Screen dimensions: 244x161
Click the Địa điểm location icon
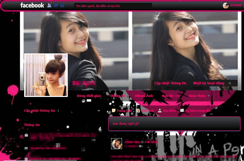(160, 111)
